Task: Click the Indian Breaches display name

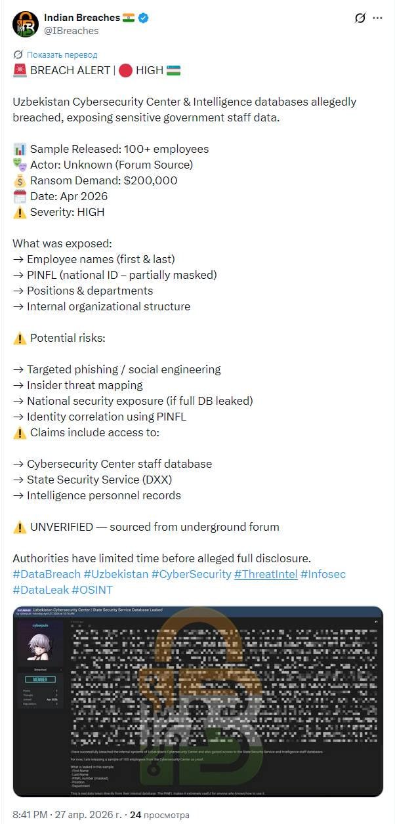Action: tap(81, 18)
